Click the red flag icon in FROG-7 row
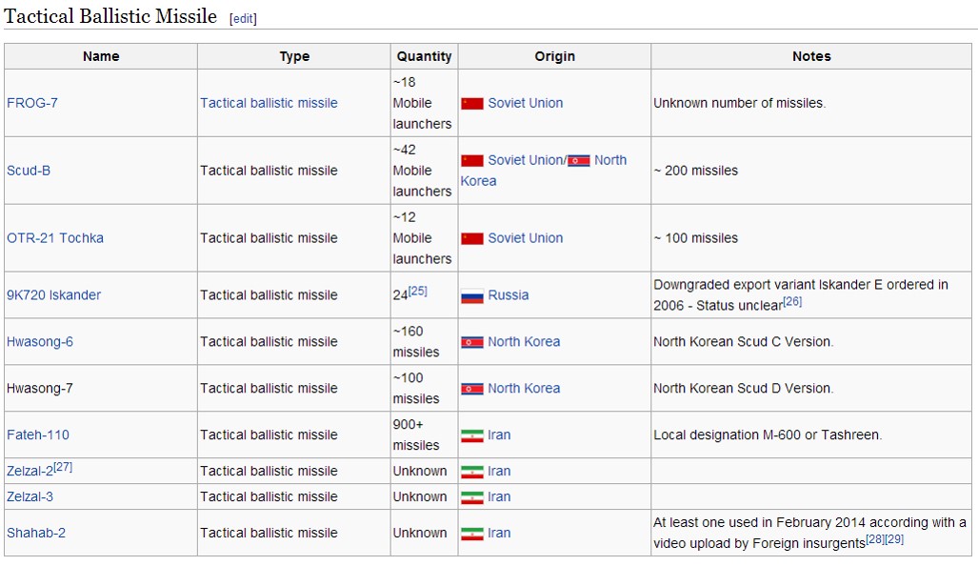 [472, 104]
